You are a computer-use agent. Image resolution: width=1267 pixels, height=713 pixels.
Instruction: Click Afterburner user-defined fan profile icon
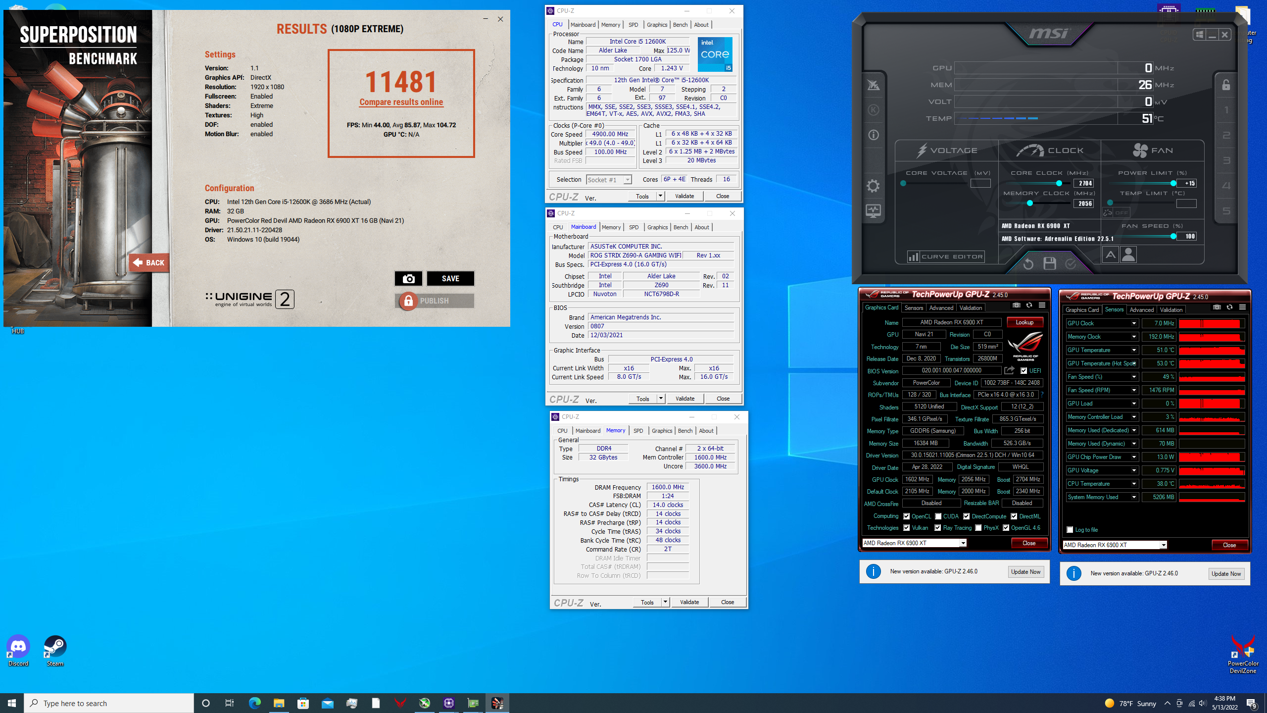coord(1128,255)
